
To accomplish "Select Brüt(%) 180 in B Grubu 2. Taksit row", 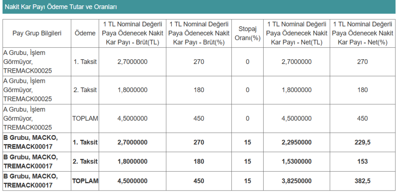I will pyautogui.click(x=199, y=161).
